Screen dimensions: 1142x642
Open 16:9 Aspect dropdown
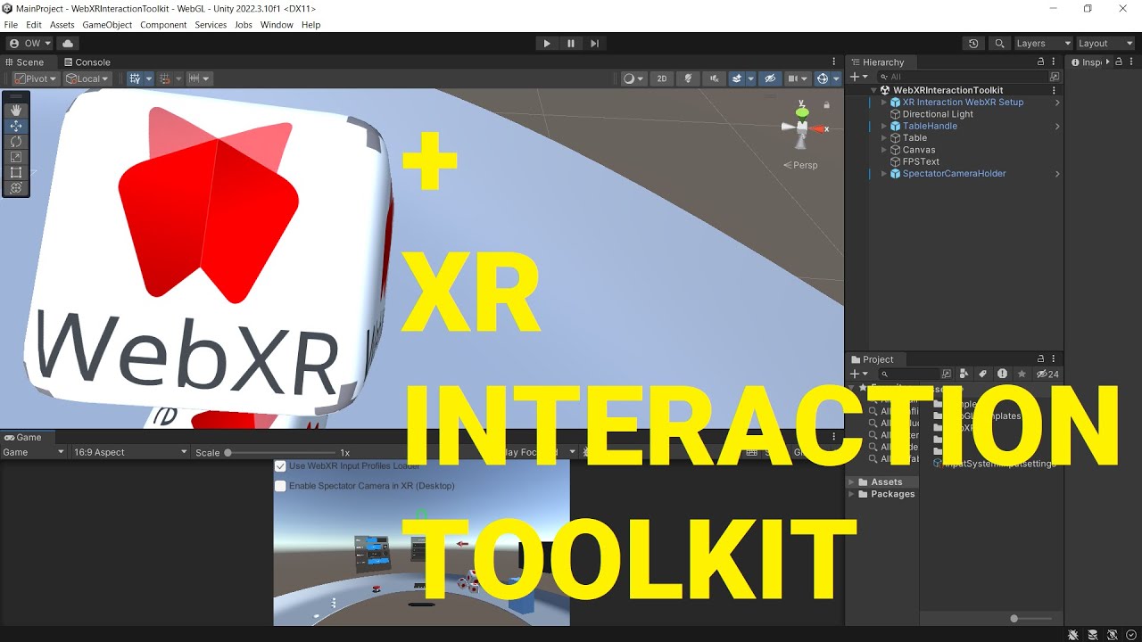[x=130, y=452]
